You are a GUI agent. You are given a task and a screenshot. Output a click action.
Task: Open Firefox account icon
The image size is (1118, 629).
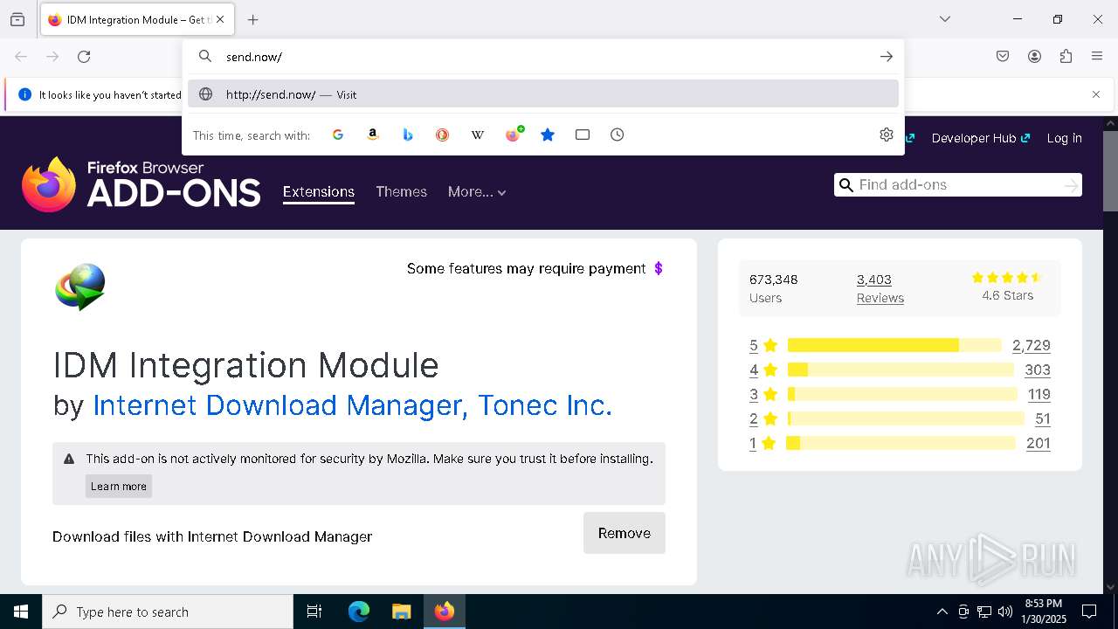tap(1034, 57)
